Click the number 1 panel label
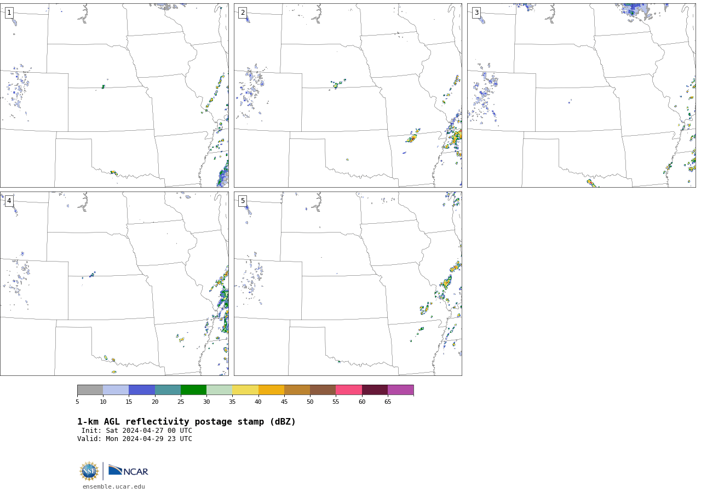 [x=9, y=13]
